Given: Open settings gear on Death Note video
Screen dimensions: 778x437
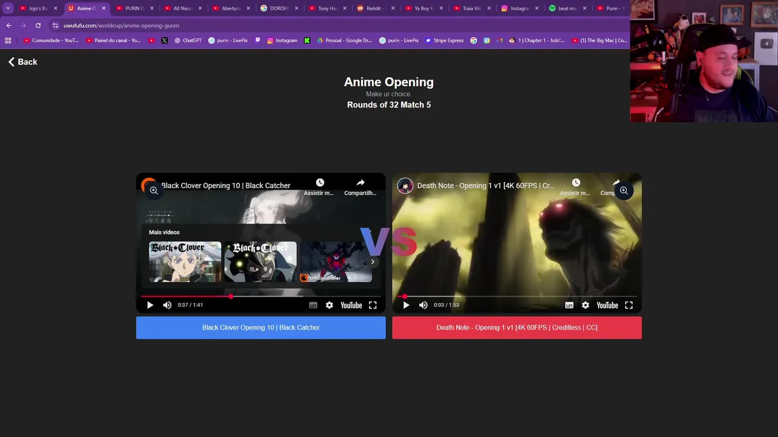Looking at the screenshot, I should click(x=585, y=305).
